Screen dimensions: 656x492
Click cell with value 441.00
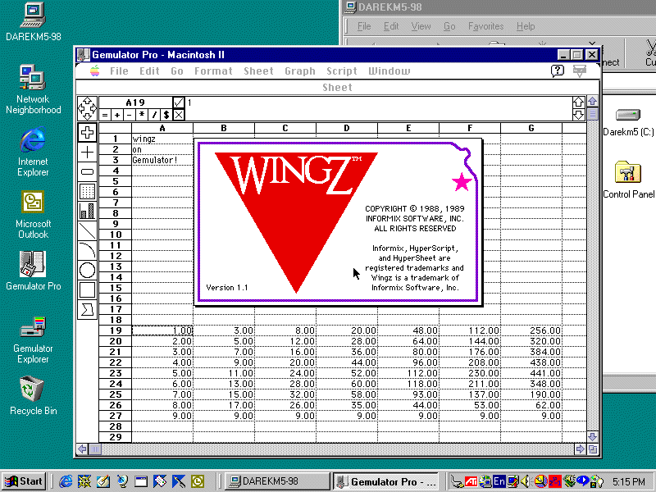(x=531, y=373)
